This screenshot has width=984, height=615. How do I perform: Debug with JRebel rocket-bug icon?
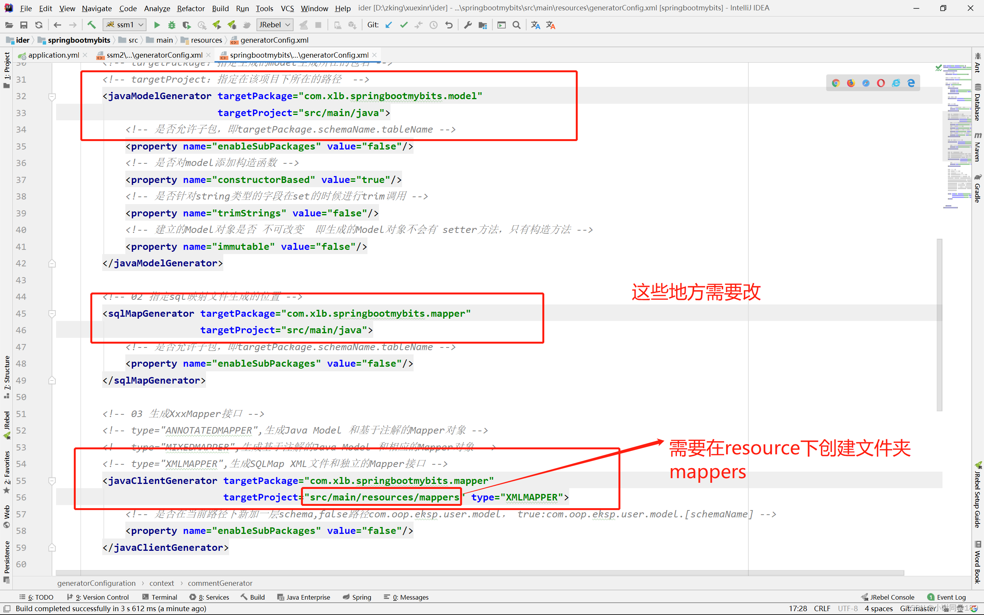coord(232,25)
